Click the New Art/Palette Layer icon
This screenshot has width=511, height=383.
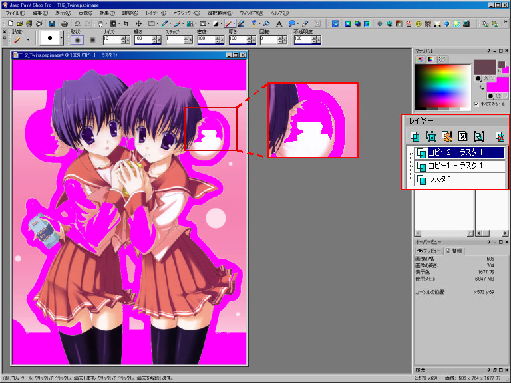pyautogui.click(x=447, y=136)
